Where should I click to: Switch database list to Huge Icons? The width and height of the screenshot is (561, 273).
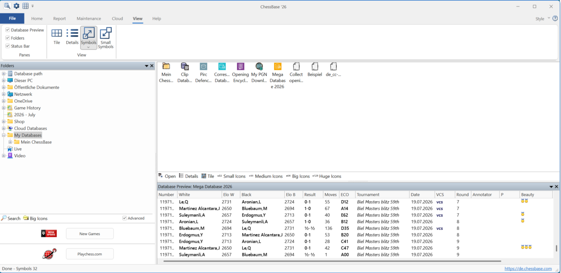(327, 176)
